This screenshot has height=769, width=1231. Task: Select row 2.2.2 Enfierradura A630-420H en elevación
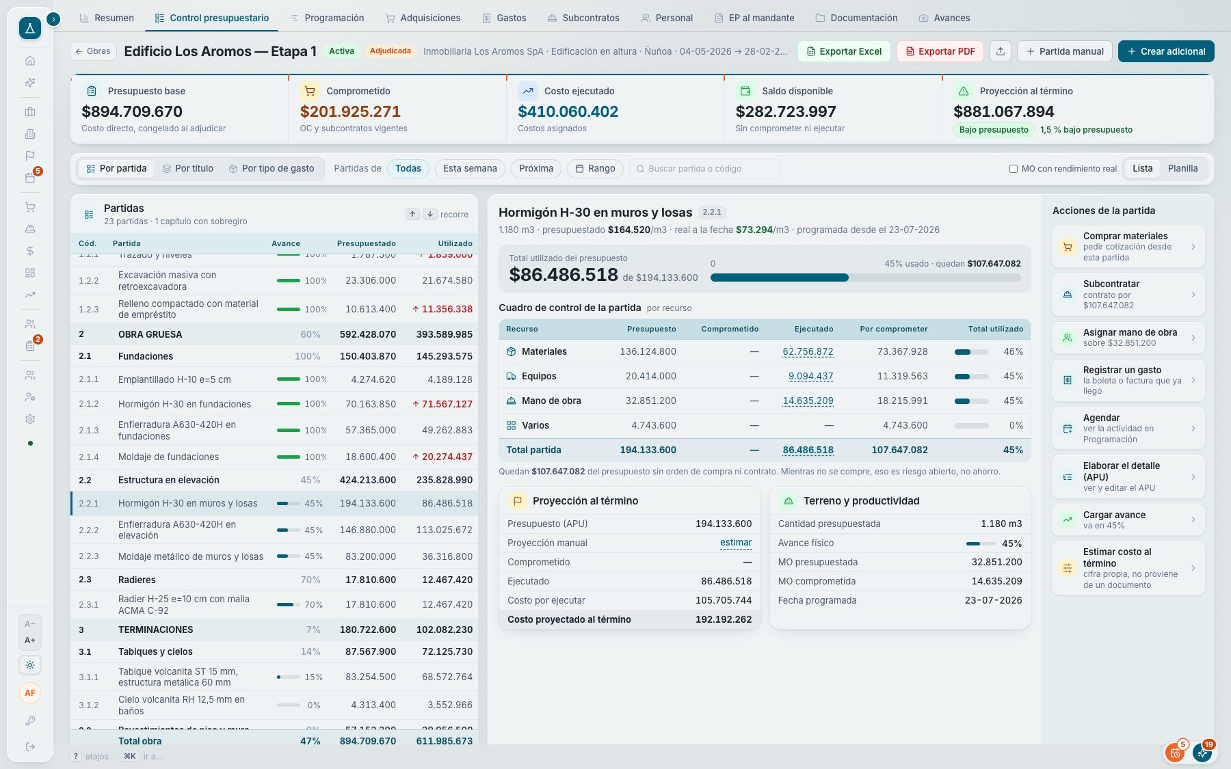[274, 530]
